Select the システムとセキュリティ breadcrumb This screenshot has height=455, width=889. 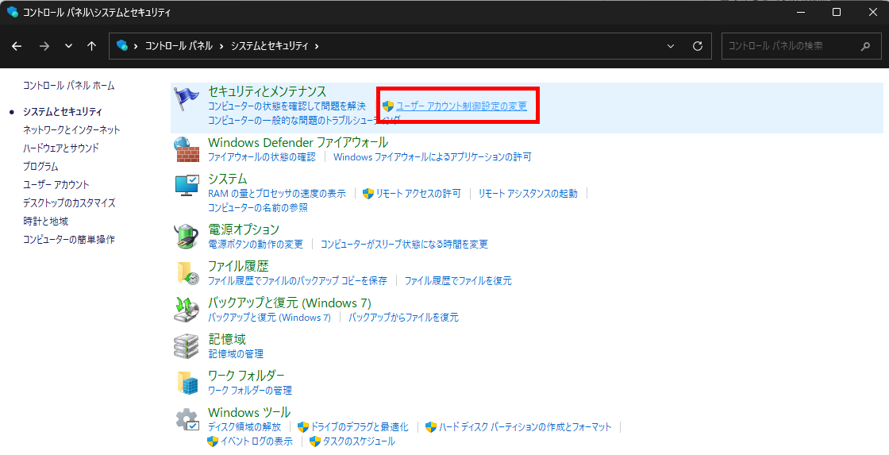pos(269,46)
